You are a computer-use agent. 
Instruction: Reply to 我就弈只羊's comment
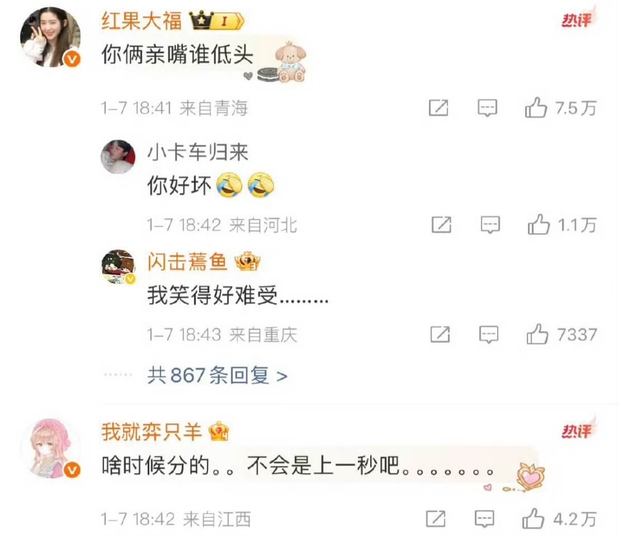tap(484, 518)
